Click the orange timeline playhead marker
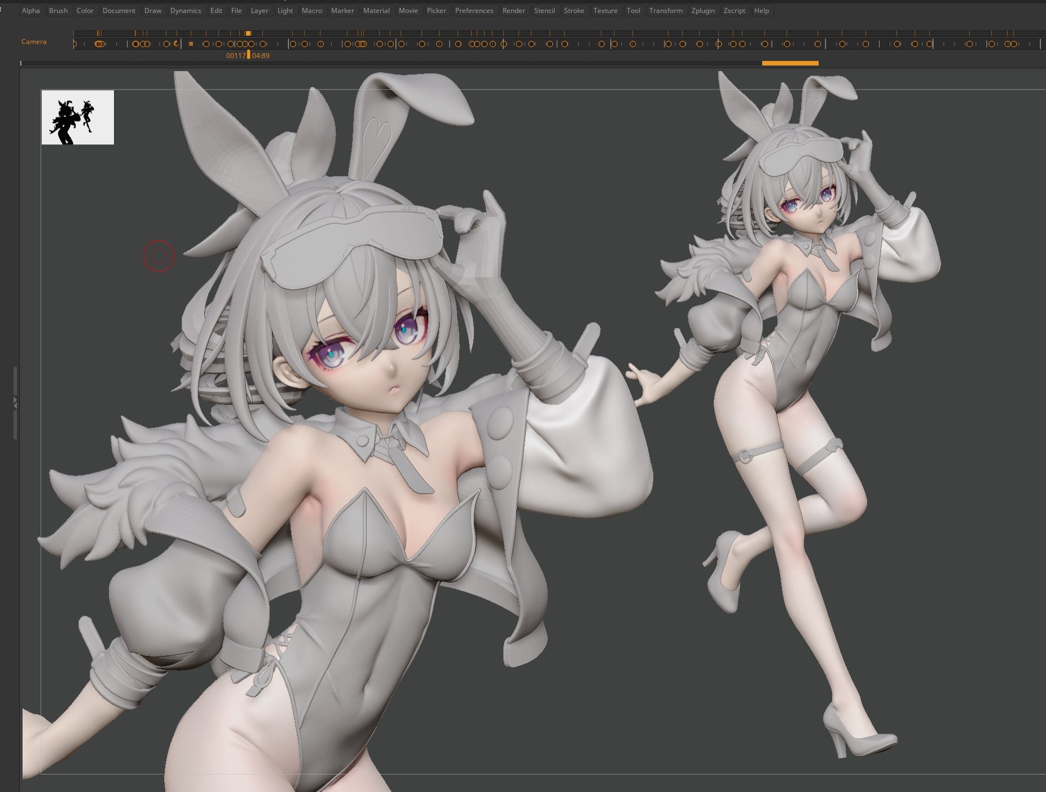 click(x=249, y=55)
